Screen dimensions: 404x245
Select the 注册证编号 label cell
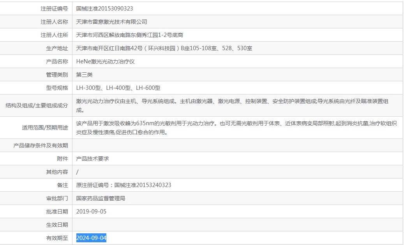tap(54, 9)
